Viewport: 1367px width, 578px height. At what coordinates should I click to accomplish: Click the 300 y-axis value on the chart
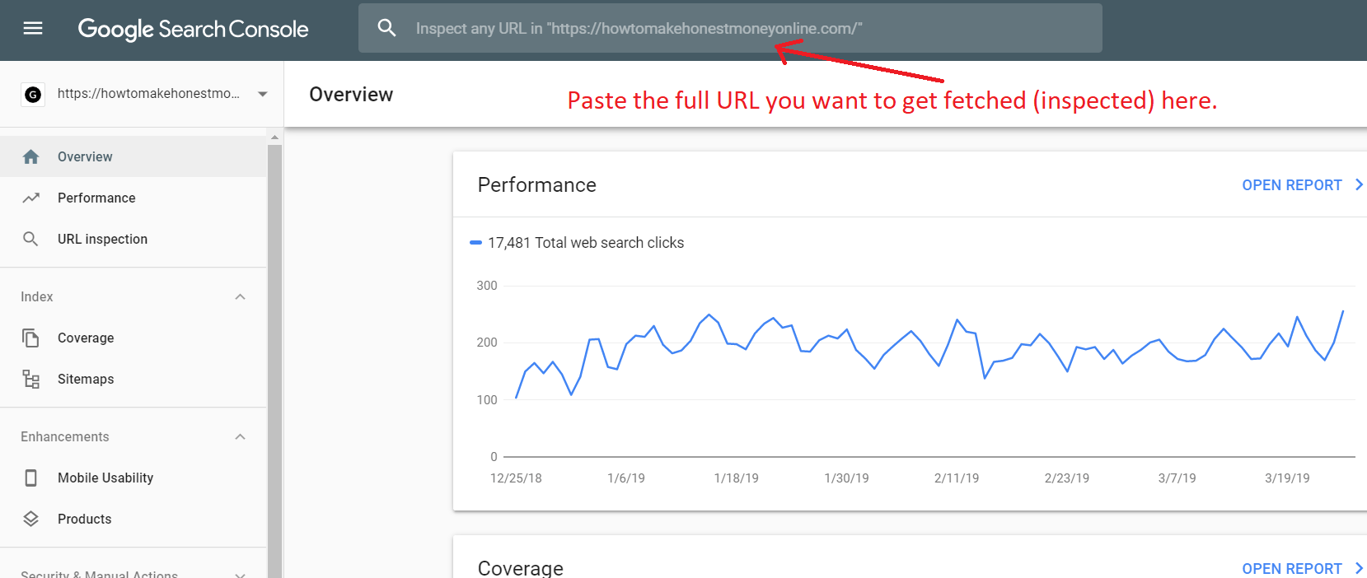pyautogui.click(x=487, y=286)
